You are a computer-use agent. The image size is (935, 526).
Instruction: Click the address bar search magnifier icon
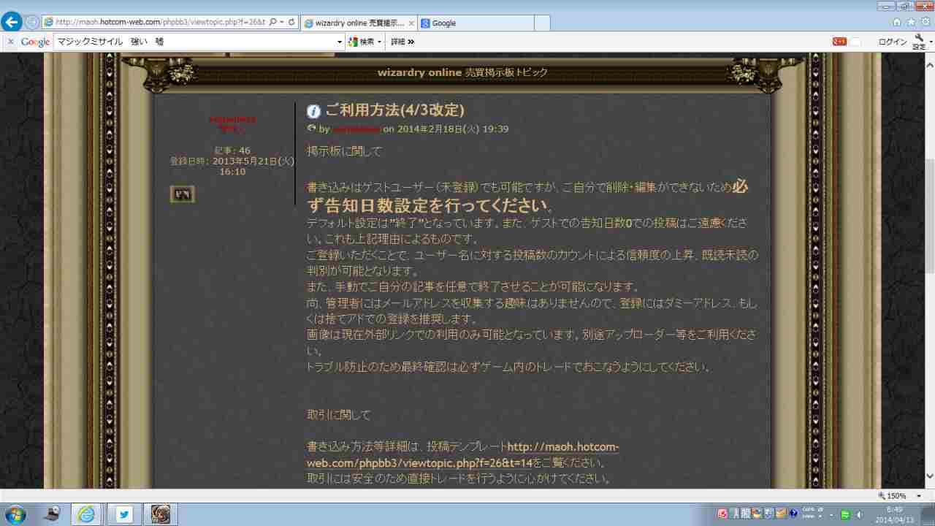tap(273, 23)
